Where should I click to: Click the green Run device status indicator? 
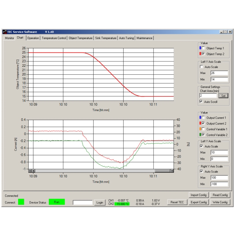coord(57,202)
